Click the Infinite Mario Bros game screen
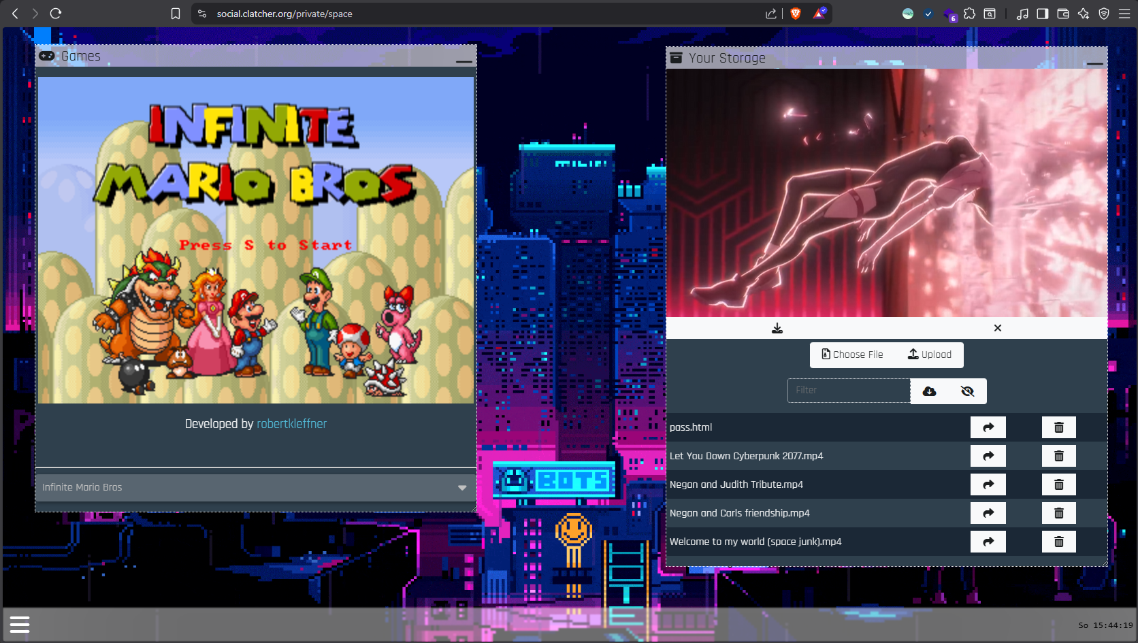 coord(256,240)
